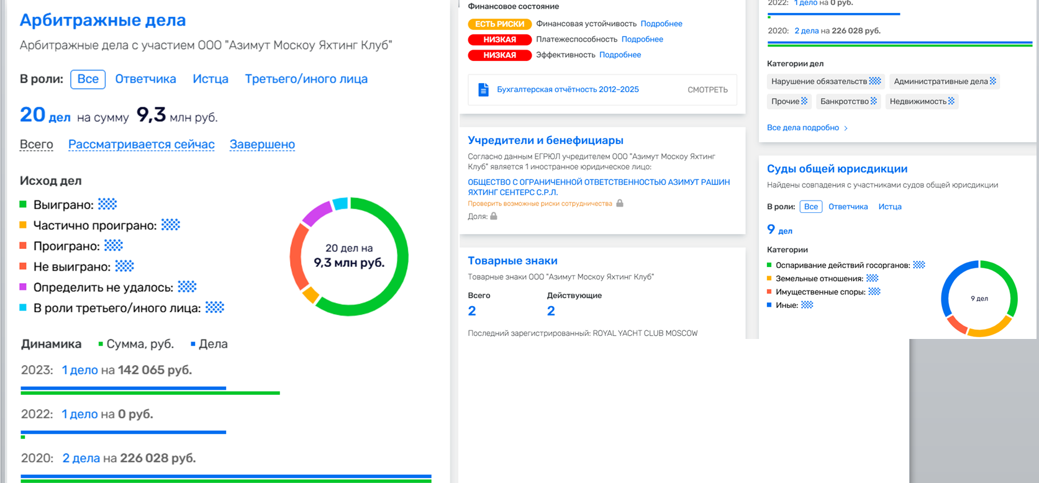Open Подробнее for Финансовая устойчивость
The image size is (1039, 483).
click(x=661, y=24)
